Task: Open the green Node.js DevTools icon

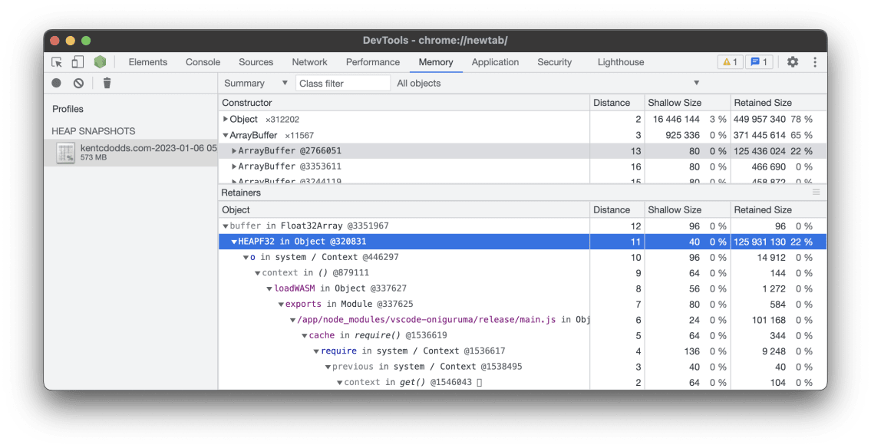Action: pos(100,62)
